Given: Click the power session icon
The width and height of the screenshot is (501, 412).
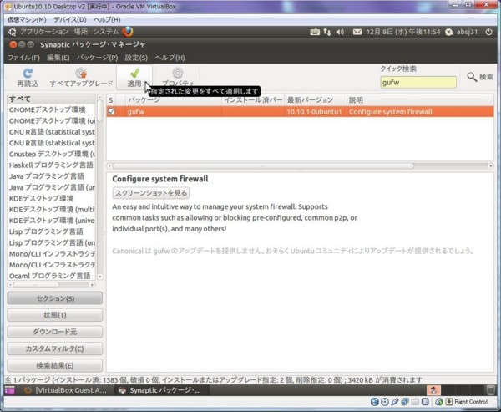Looking at the screenshot, I should (x=488, y=32).
